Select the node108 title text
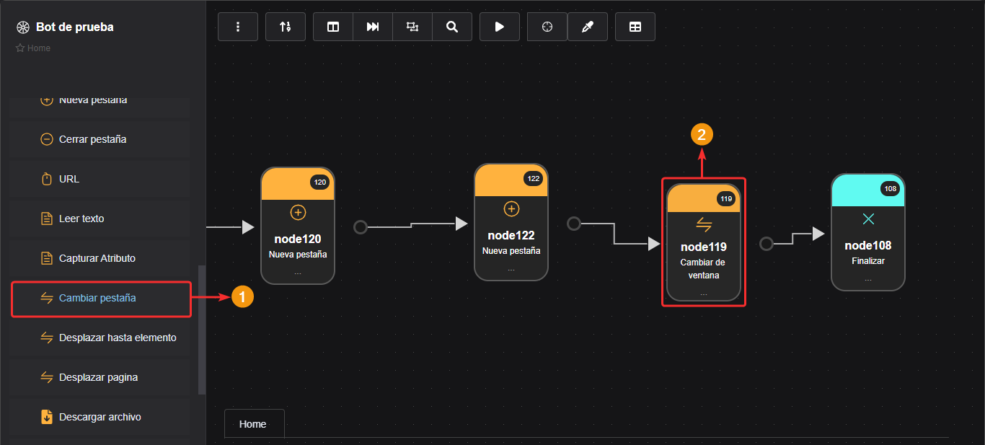 (868, 245)
